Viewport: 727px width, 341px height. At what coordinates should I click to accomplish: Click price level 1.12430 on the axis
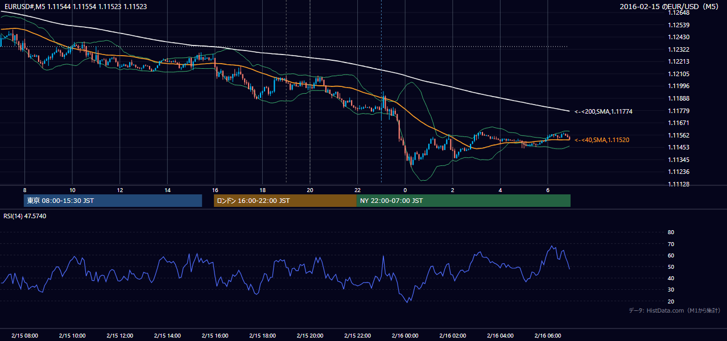click(679, 37)
